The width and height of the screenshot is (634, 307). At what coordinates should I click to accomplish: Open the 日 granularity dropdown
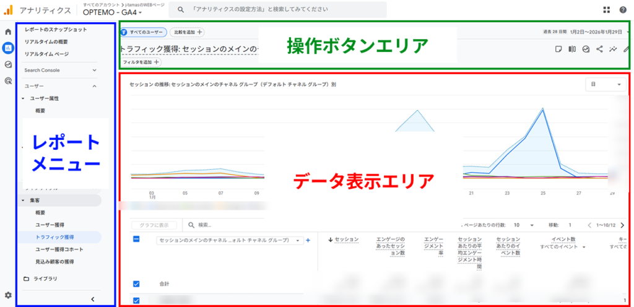pyautogui.click(x=606, y=85)
